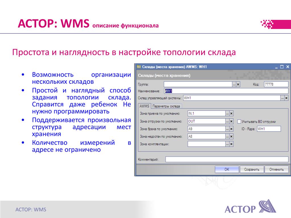Clear the Группа field with X
Screen dimensions: 291x218
pyautogui.click(x=238, y=84)
